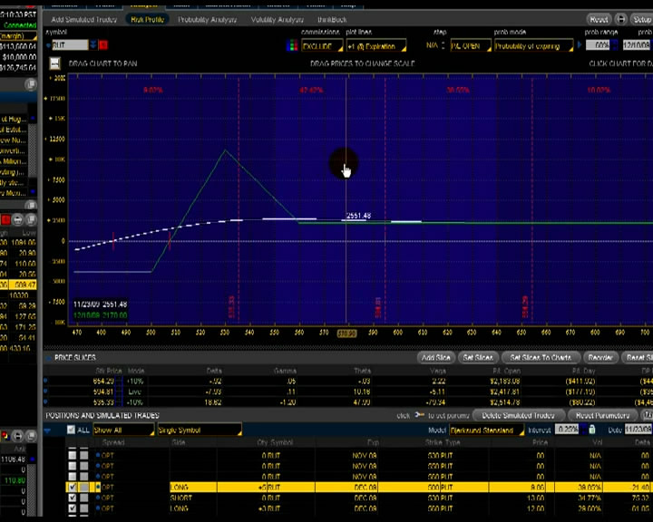Open the Model Bjerksund Stensland dropdown
The width and height of the screenshot is (653, 522).
tap(487, 430)
